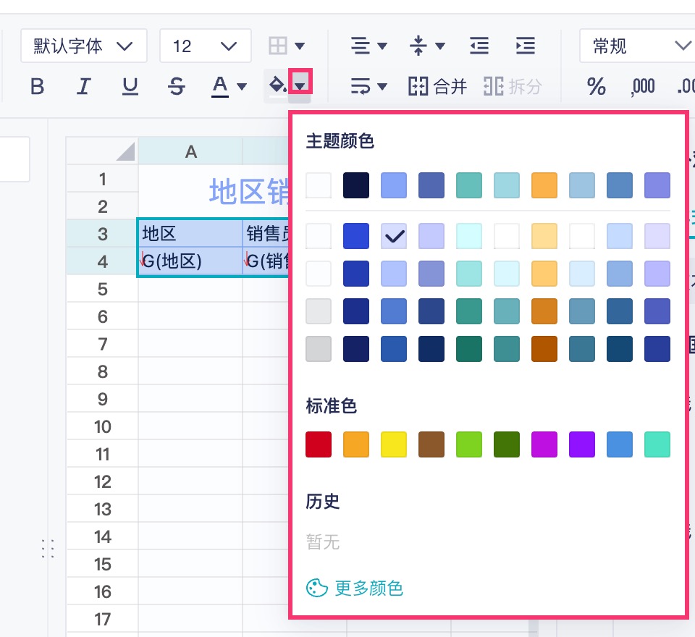Expand text wrap dropdown arrow
Image resolution: width=695 pixels, height=637 pixels.
point(382,86)
